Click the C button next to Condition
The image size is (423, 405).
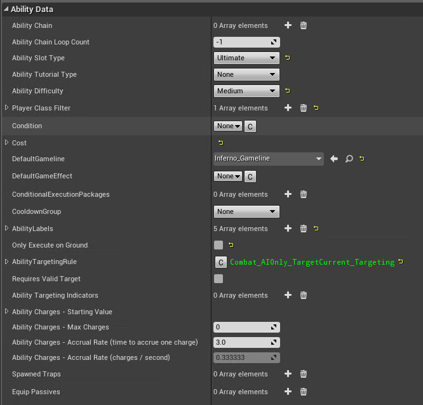pos(250,126)
